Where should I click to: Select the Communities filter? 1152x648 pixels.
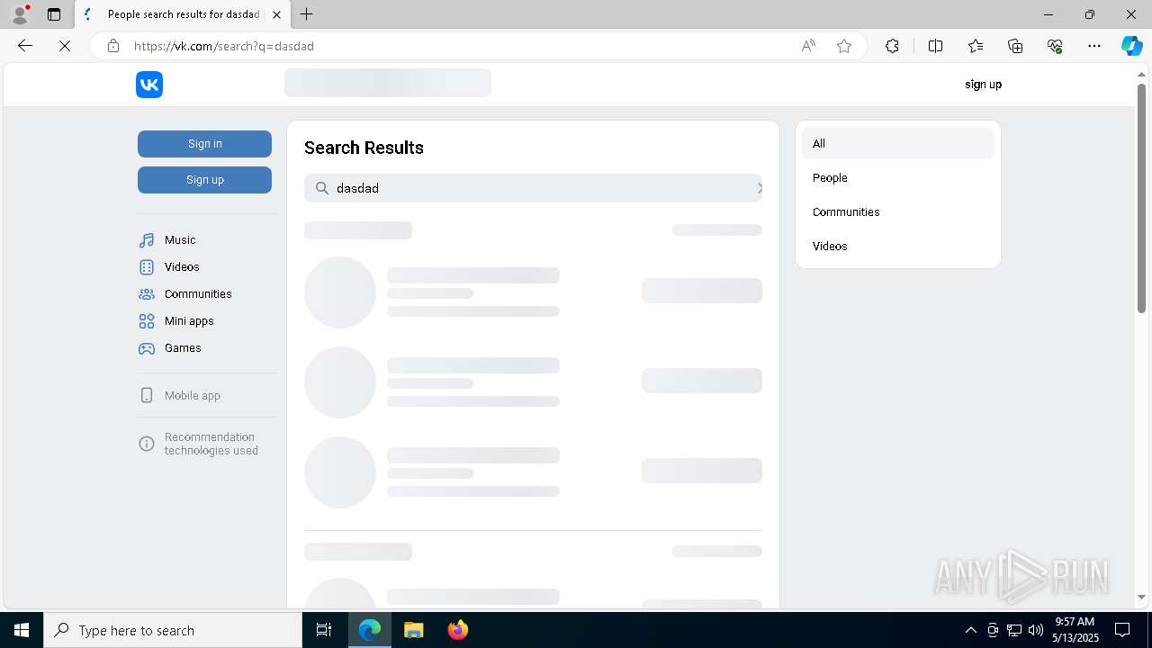tap(897, 212)
